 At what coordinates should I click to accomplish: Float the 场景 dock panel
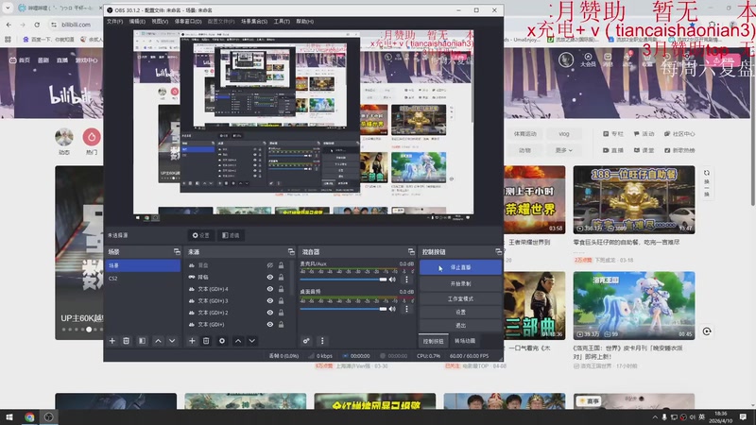tap(177, 251)
